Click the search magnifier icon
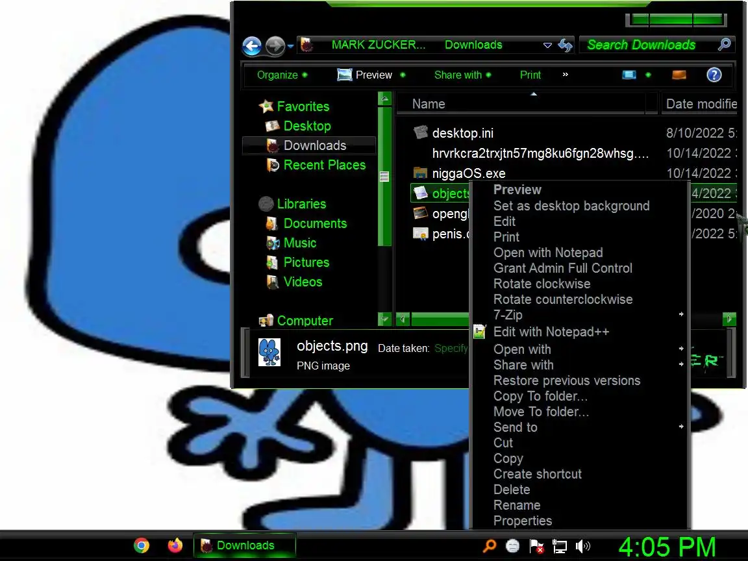Screen dimensions: 748x561 point(724,45)
